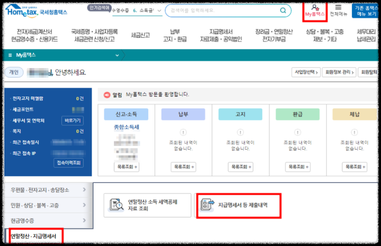Viewport: 381px width, 246px height.
Task: Click the 접속이력조회 button
Action: point(68,163)
